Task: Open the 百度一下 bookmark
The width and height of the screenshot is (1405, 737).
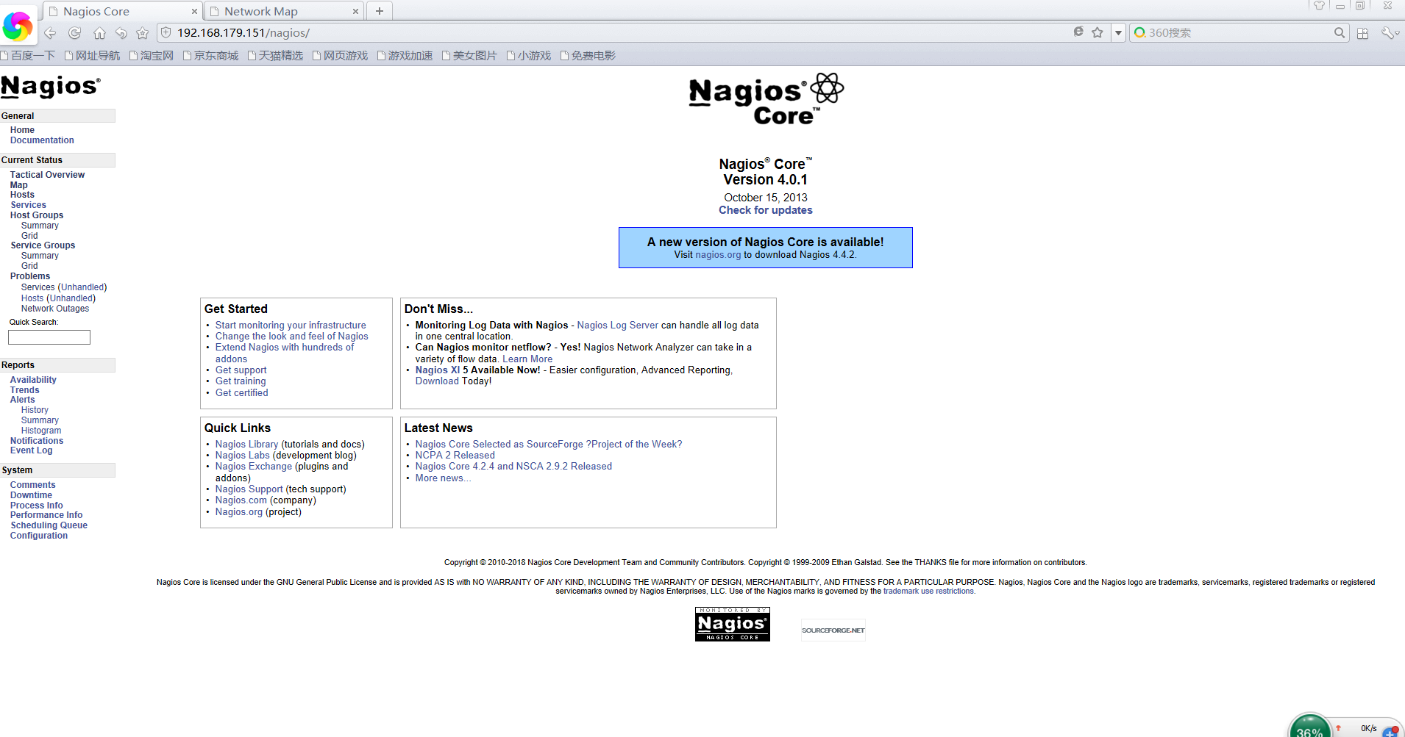Action: click(x=28, y=56)
